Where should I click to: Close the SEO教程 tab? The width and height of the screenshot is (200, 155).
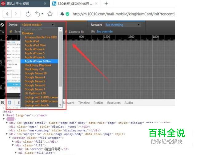(x=96, y=4)
